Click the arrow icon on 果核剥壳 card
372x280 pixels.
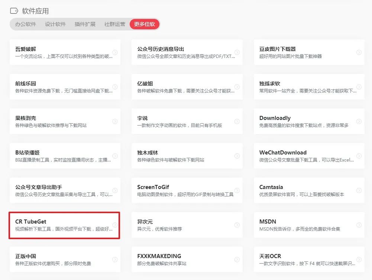click(x=115, y=121)
